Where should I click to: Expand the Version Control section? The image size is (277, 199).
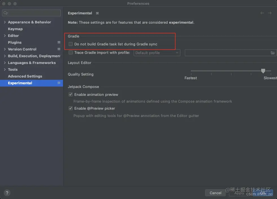5,49
